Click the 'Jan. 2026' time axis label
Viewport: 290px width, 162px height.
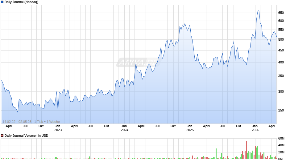click(255, 128)
